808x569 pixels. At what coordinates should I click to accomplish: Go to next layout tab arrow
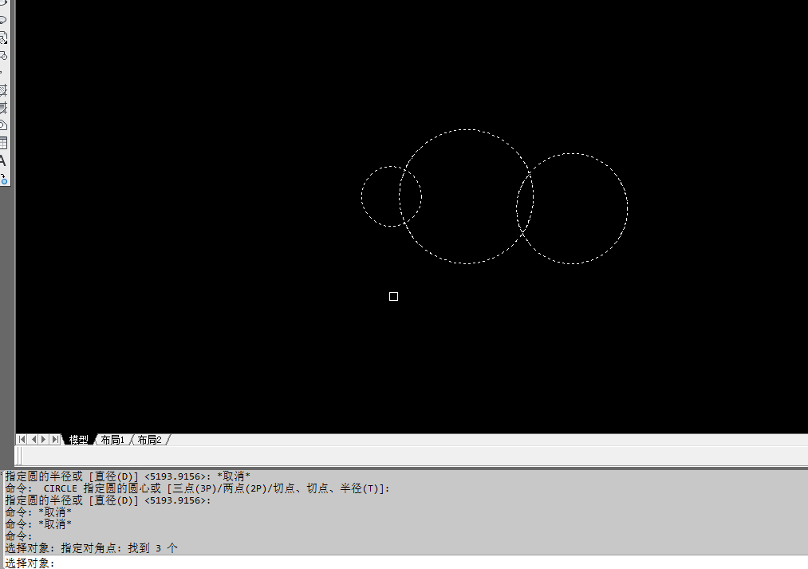44,439
